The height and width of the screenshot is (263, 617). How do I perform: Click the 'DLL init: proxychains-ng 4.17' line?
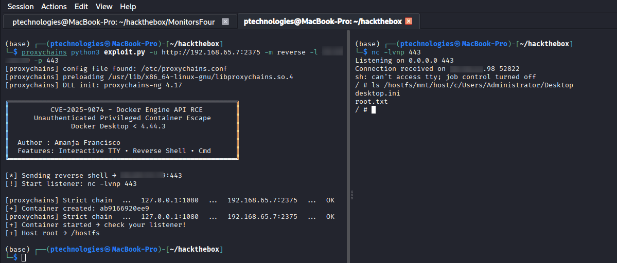tap(94, 85)
